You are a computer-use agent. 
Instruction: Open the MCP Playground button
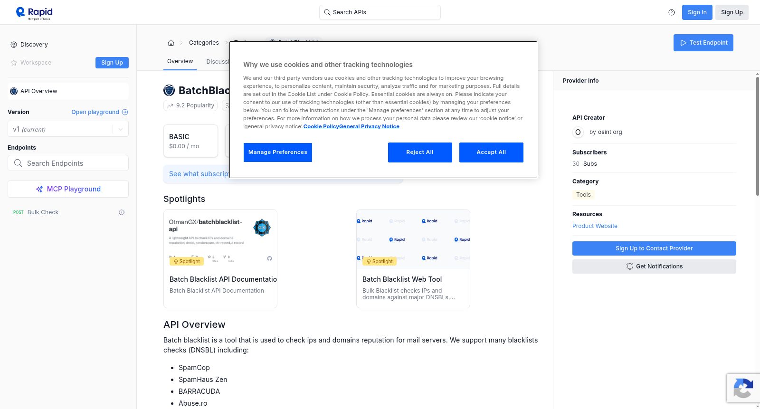[x=68, y=189]
